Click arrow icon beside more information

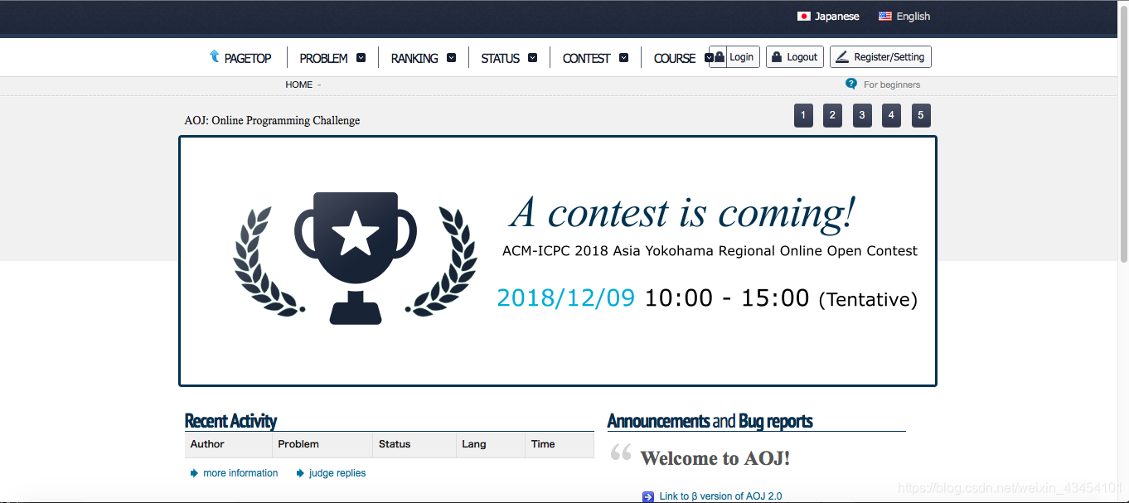(194, 473)
